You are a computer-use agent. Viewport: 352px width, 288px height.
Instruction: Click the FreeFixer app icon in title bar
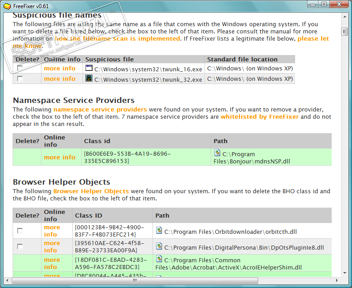tap(7, 6)
